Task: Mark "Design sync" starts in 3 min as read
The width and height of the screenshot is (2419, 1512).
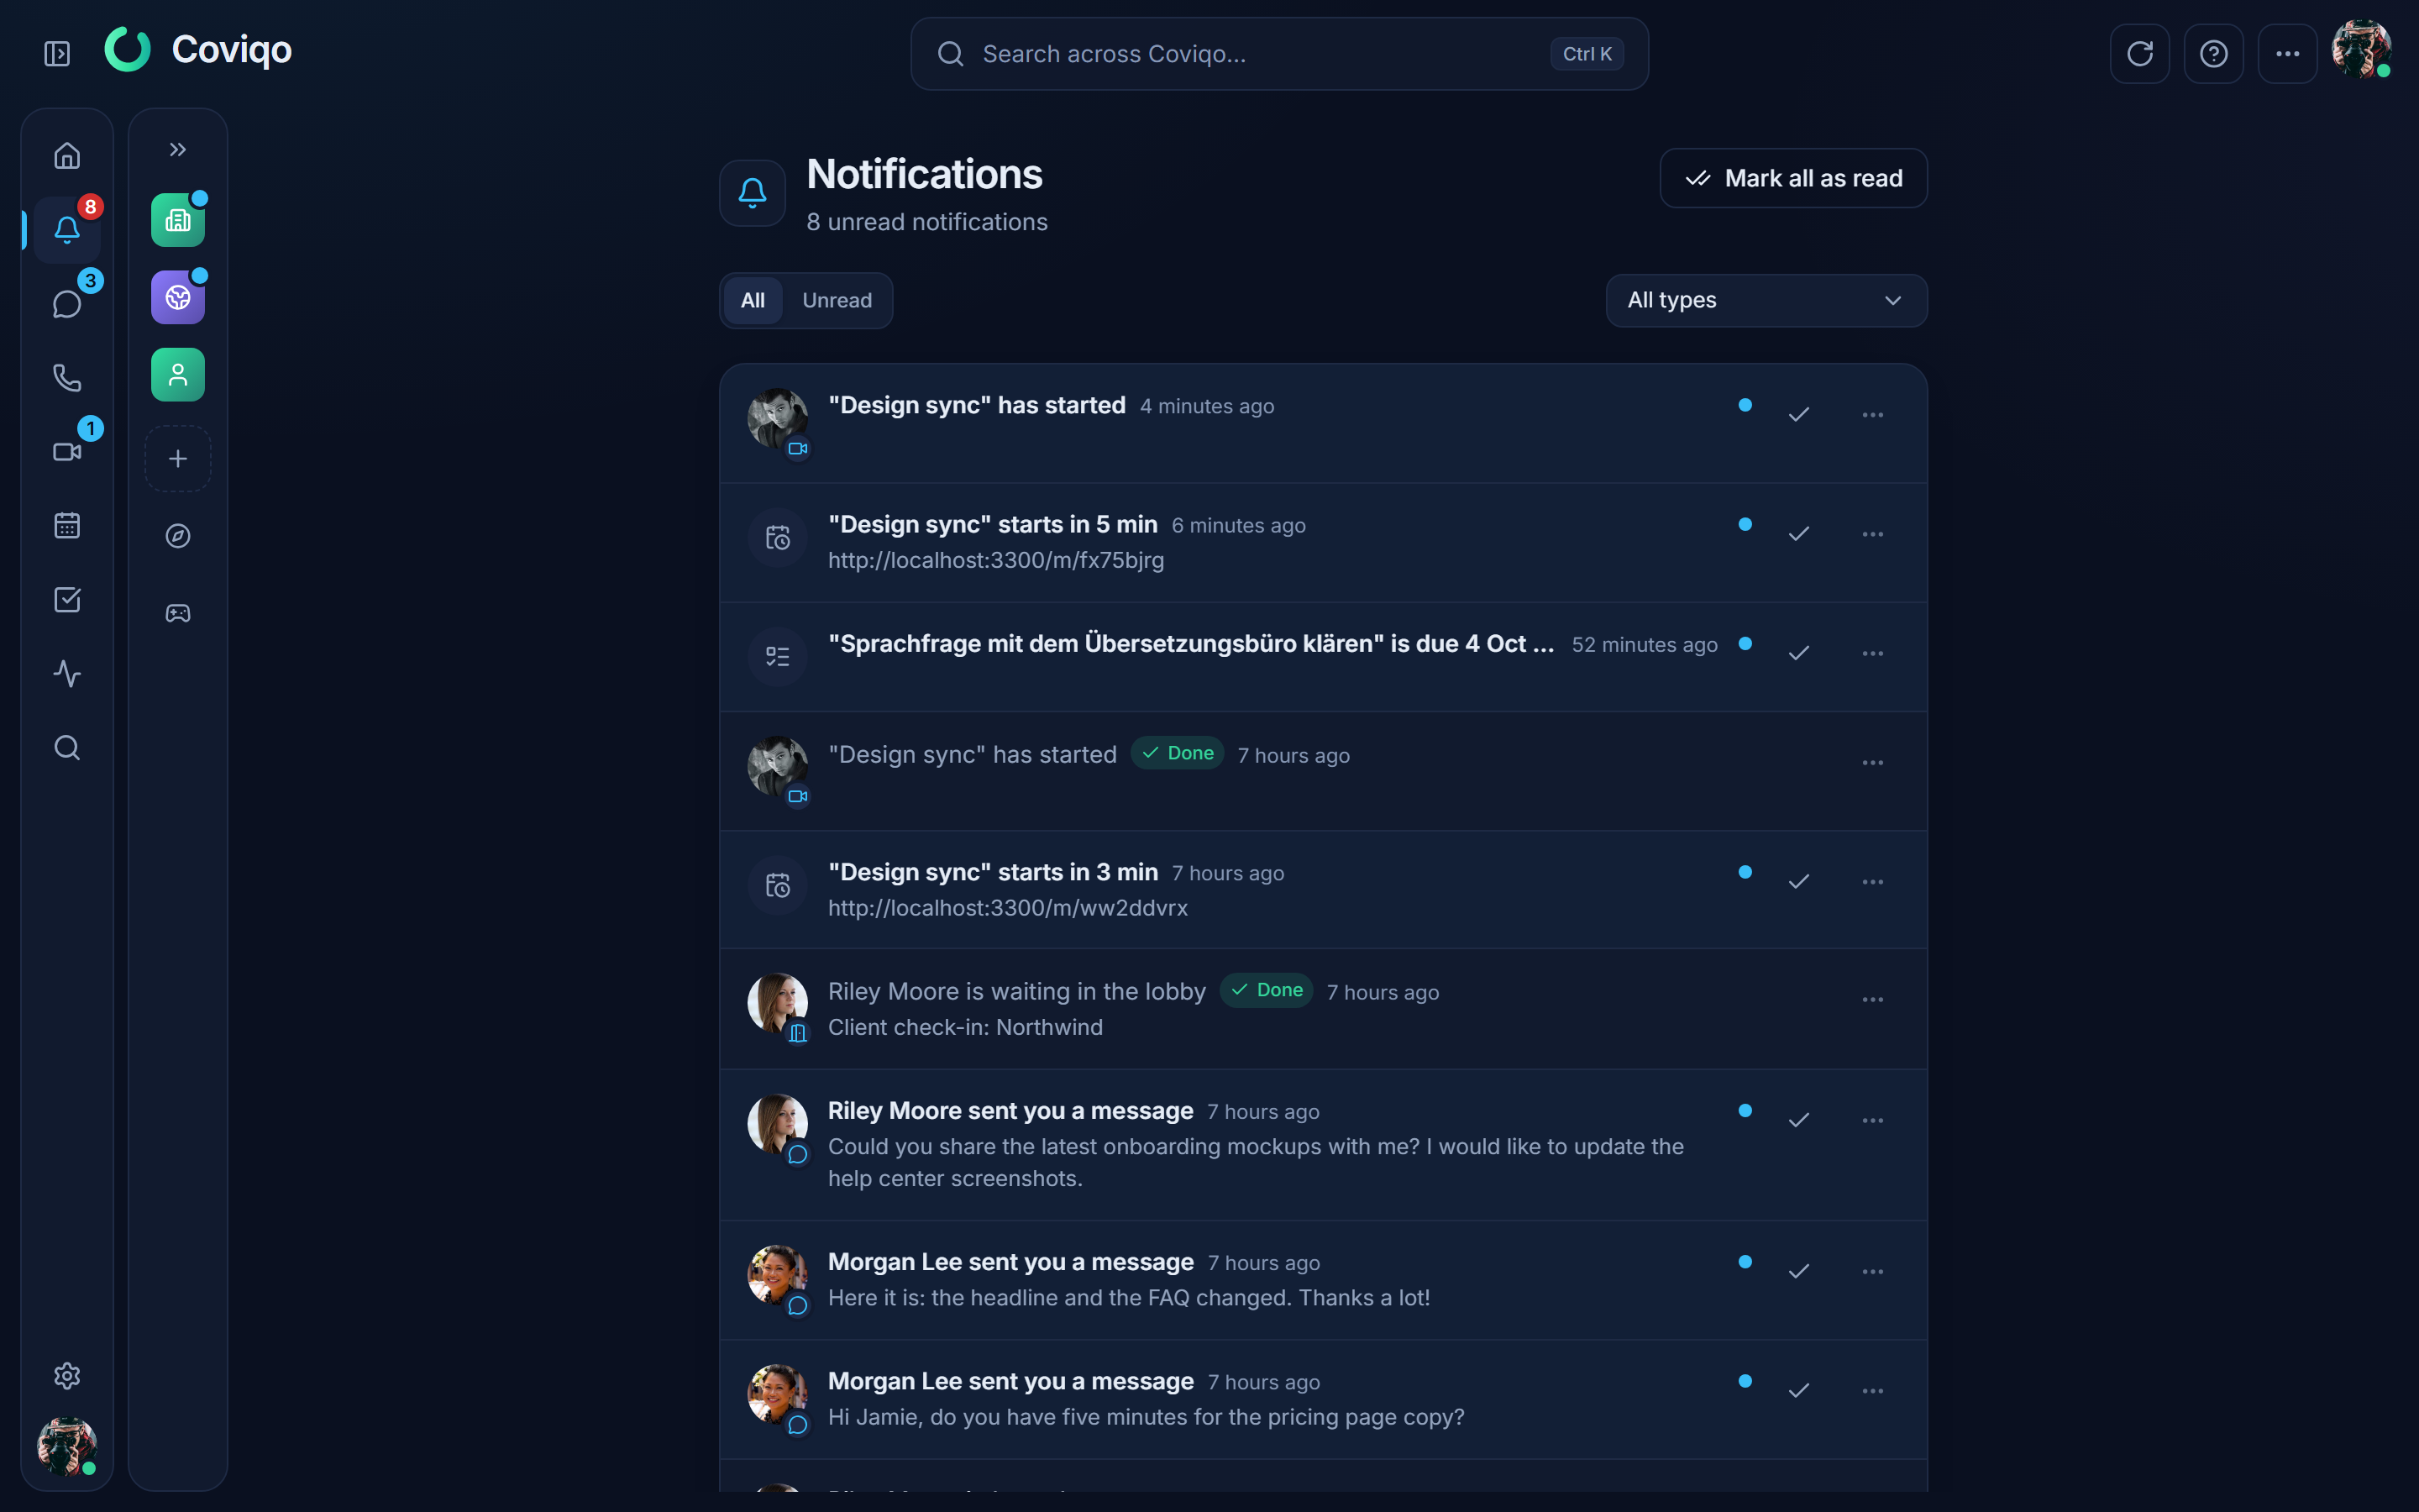Action: (x=1799, y=882)
